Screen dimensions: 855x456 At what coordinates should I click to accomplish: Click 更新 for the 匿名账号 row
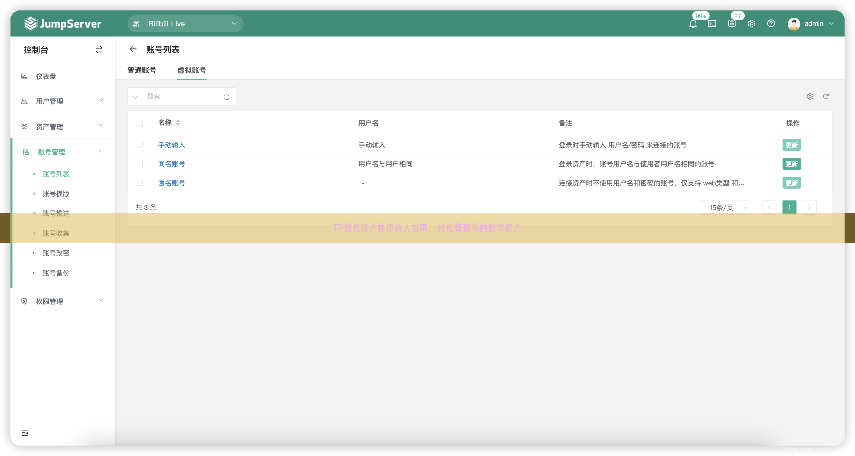point(792,183)
